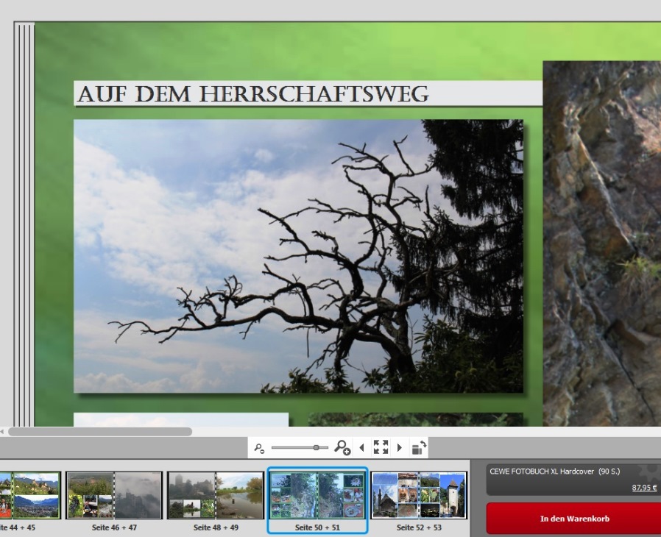Click the layout switch icon in zoom bar

[x=418, y=447]
